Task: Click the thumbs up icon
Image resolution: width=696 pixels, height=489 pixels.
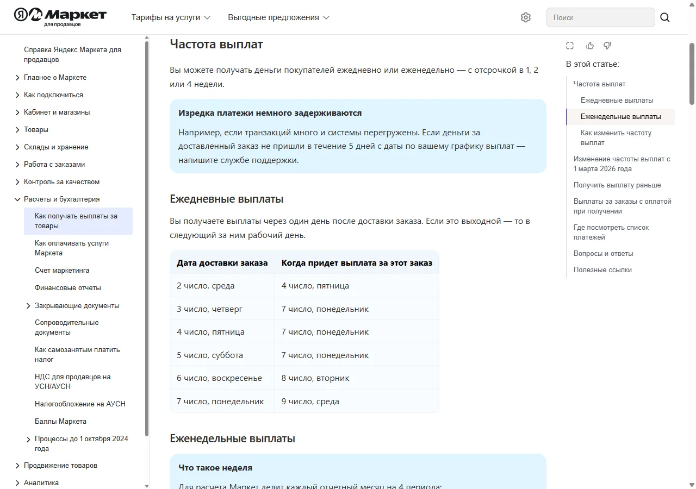Action: click(590, 46)
